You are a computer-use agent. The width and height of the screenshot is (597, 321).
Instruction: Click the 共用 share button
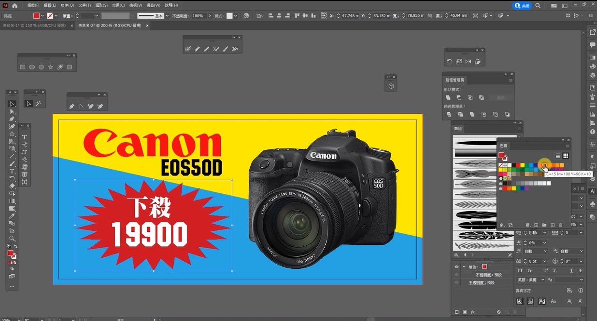pyautogui.click(x=522, y=5)
